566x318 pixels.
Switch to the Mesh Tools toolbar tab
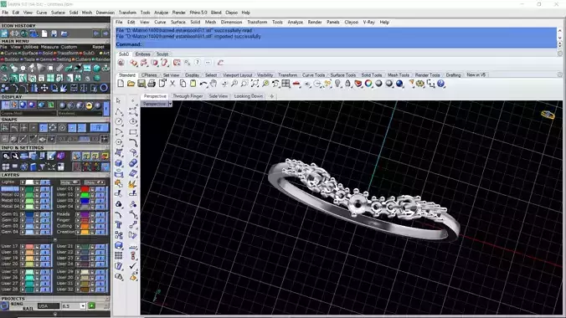[x=399, y=75]
